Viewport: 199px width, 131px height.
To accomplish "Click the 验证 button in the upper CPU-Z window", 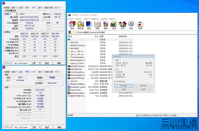I will [x=47, y=63].
